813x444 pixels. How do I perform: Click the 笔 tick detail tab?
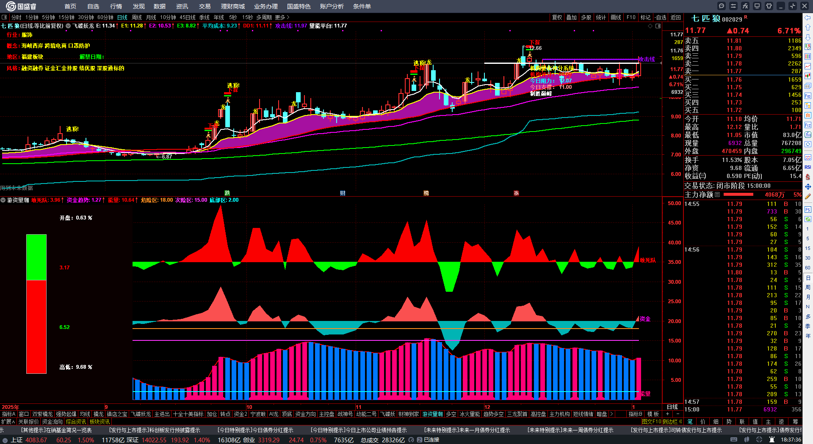tap(690, 422)
